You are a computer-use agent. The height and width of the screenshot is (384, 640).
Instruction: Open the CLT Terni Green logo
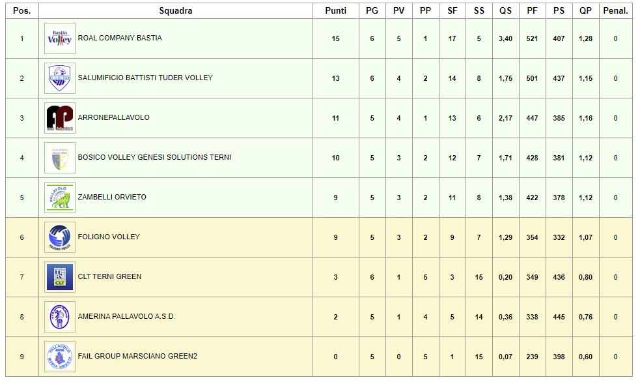pos(60,277)
